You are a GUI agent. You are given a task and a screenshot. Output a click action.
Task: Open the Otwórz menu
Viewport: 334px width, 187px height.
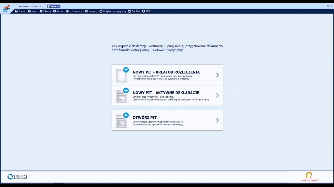coord(45,11)
